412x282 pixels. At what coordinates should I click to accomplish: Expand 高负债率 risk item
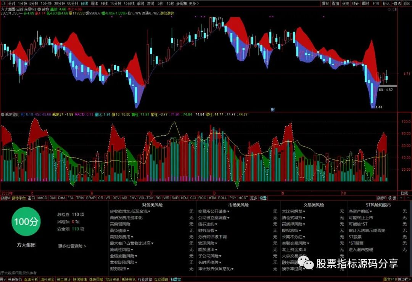click(x=119, y=230)
